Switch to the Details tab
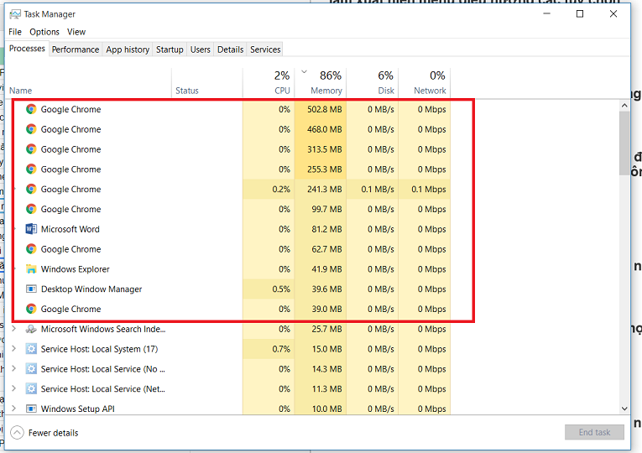The width and height of the screenshot is (642, 453). point(230,49)
